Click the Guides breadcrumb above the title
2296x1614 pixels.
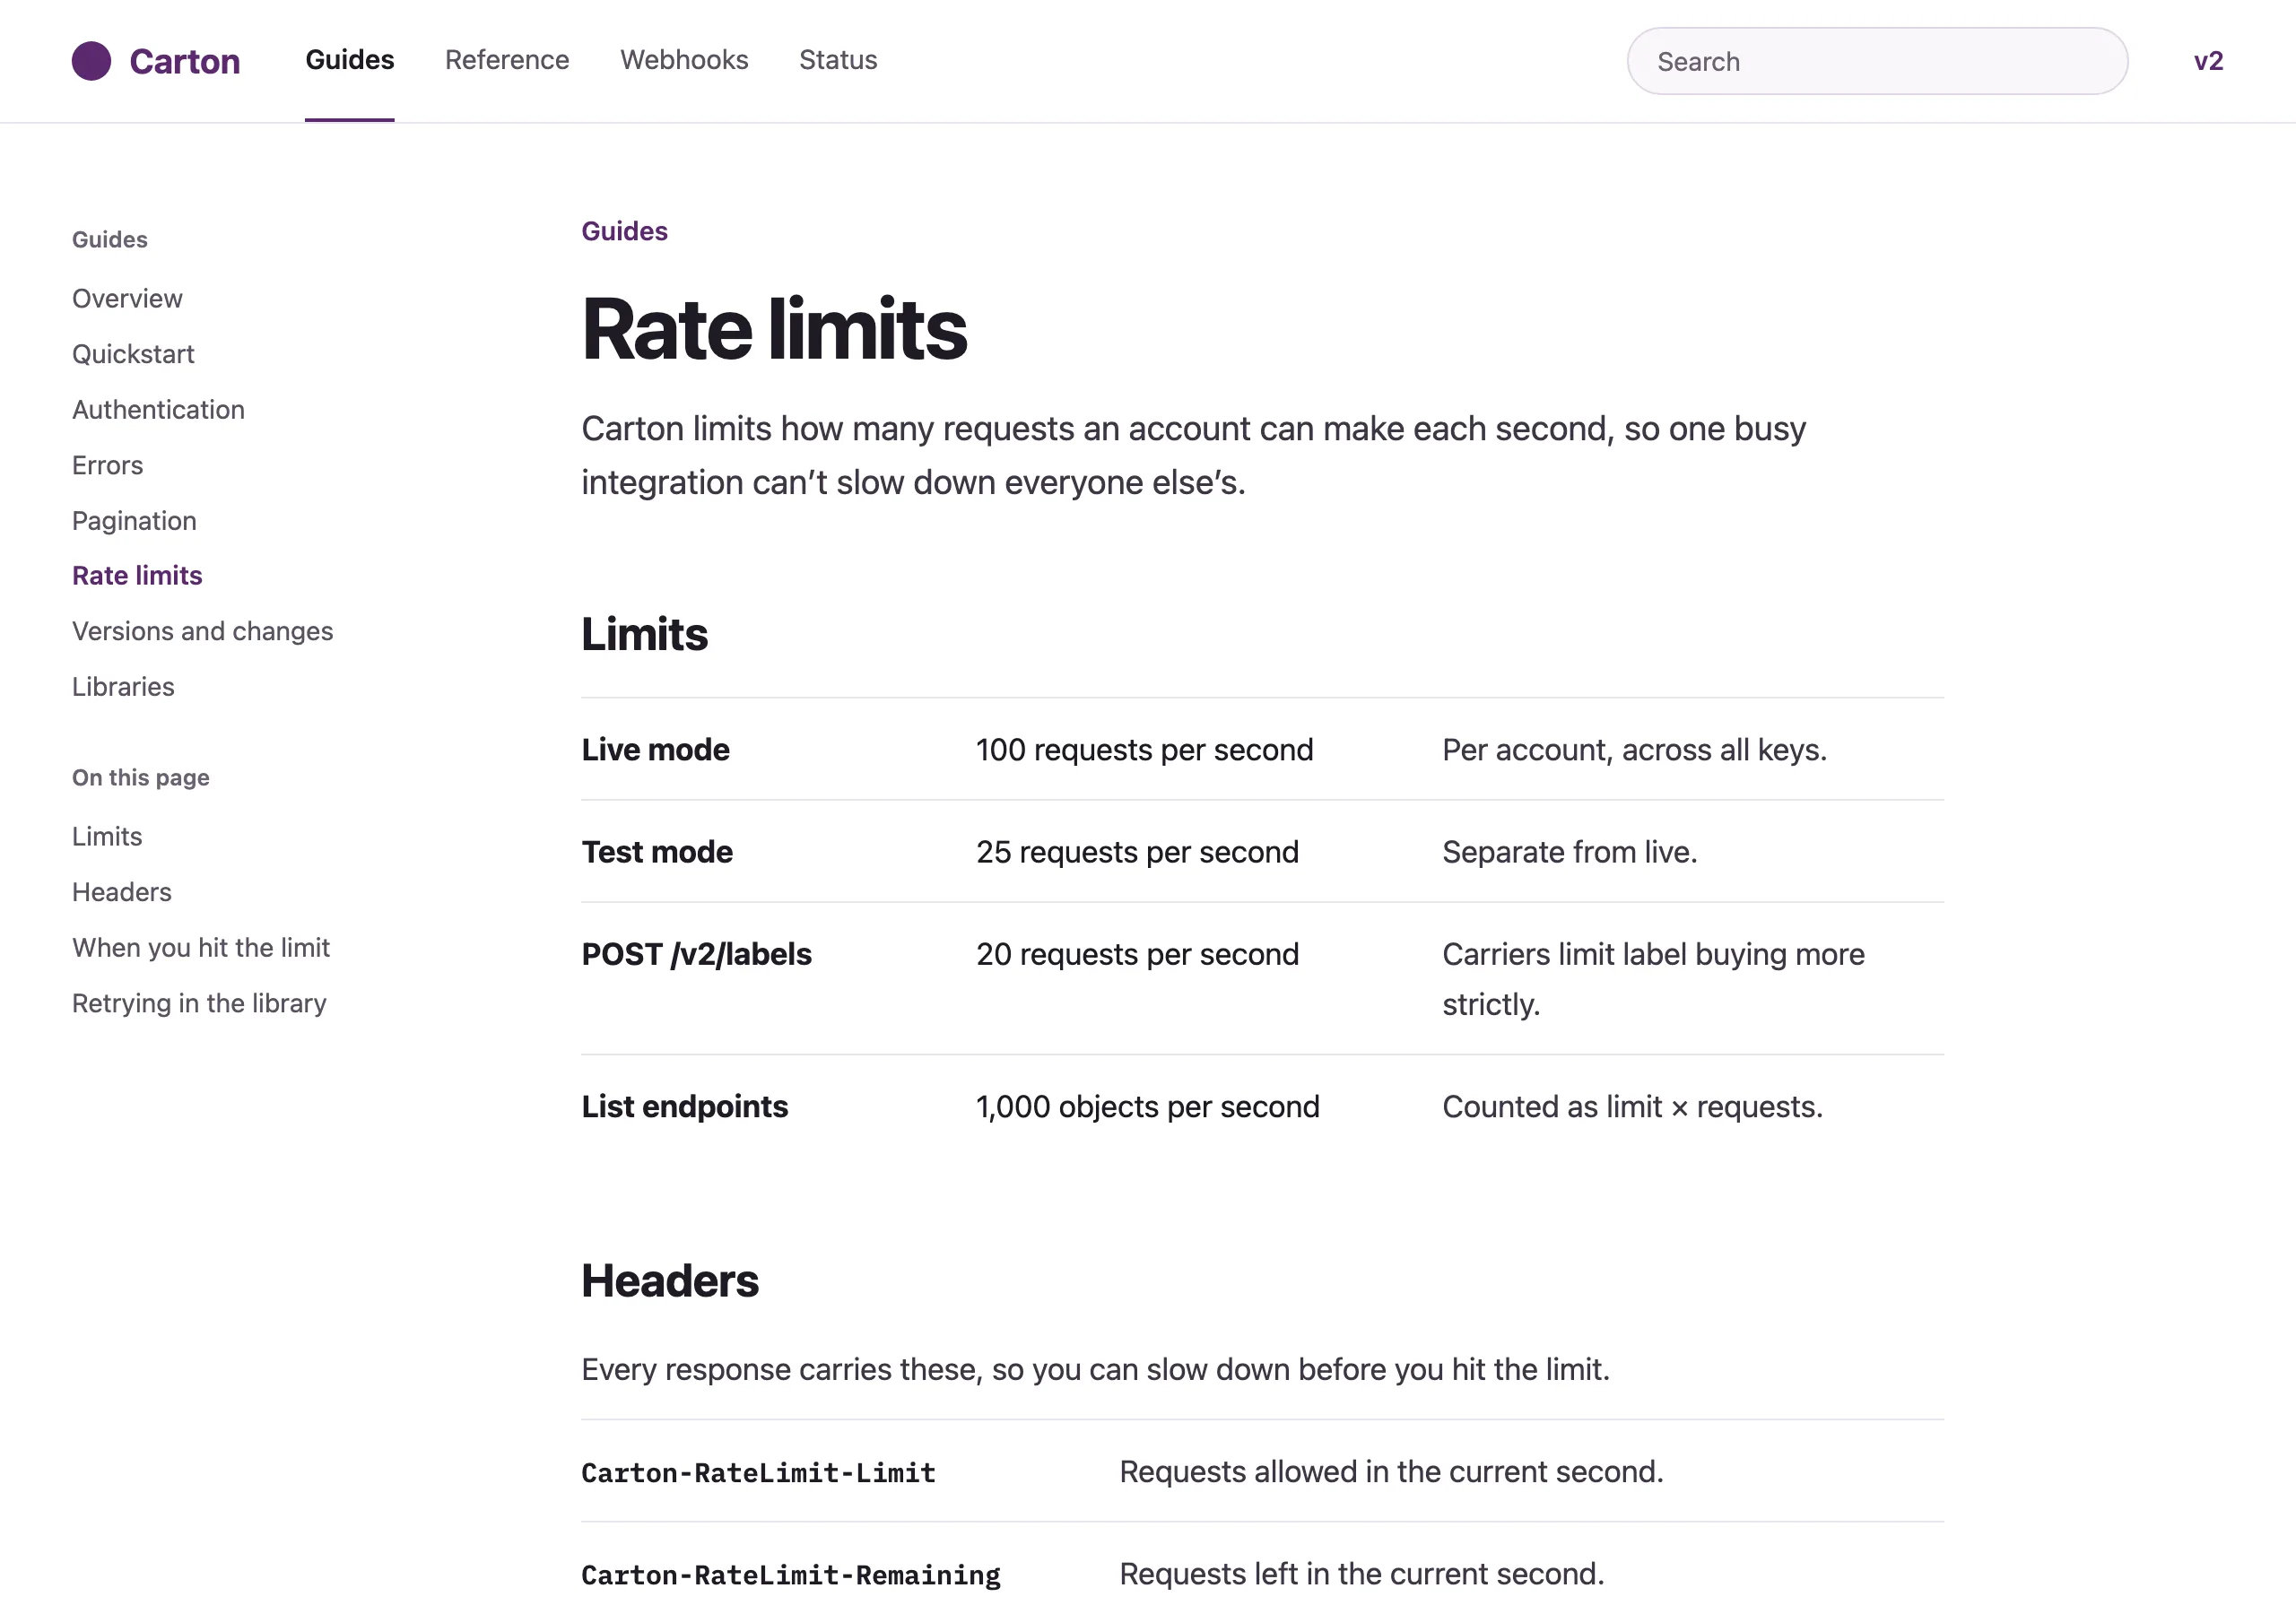click(624, 231)
